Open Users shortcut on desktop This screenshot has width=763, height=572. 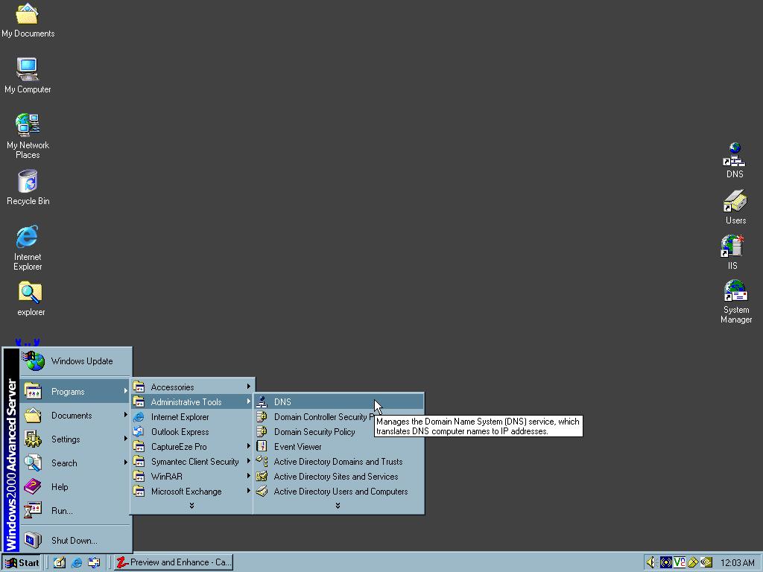pos(735,207)
